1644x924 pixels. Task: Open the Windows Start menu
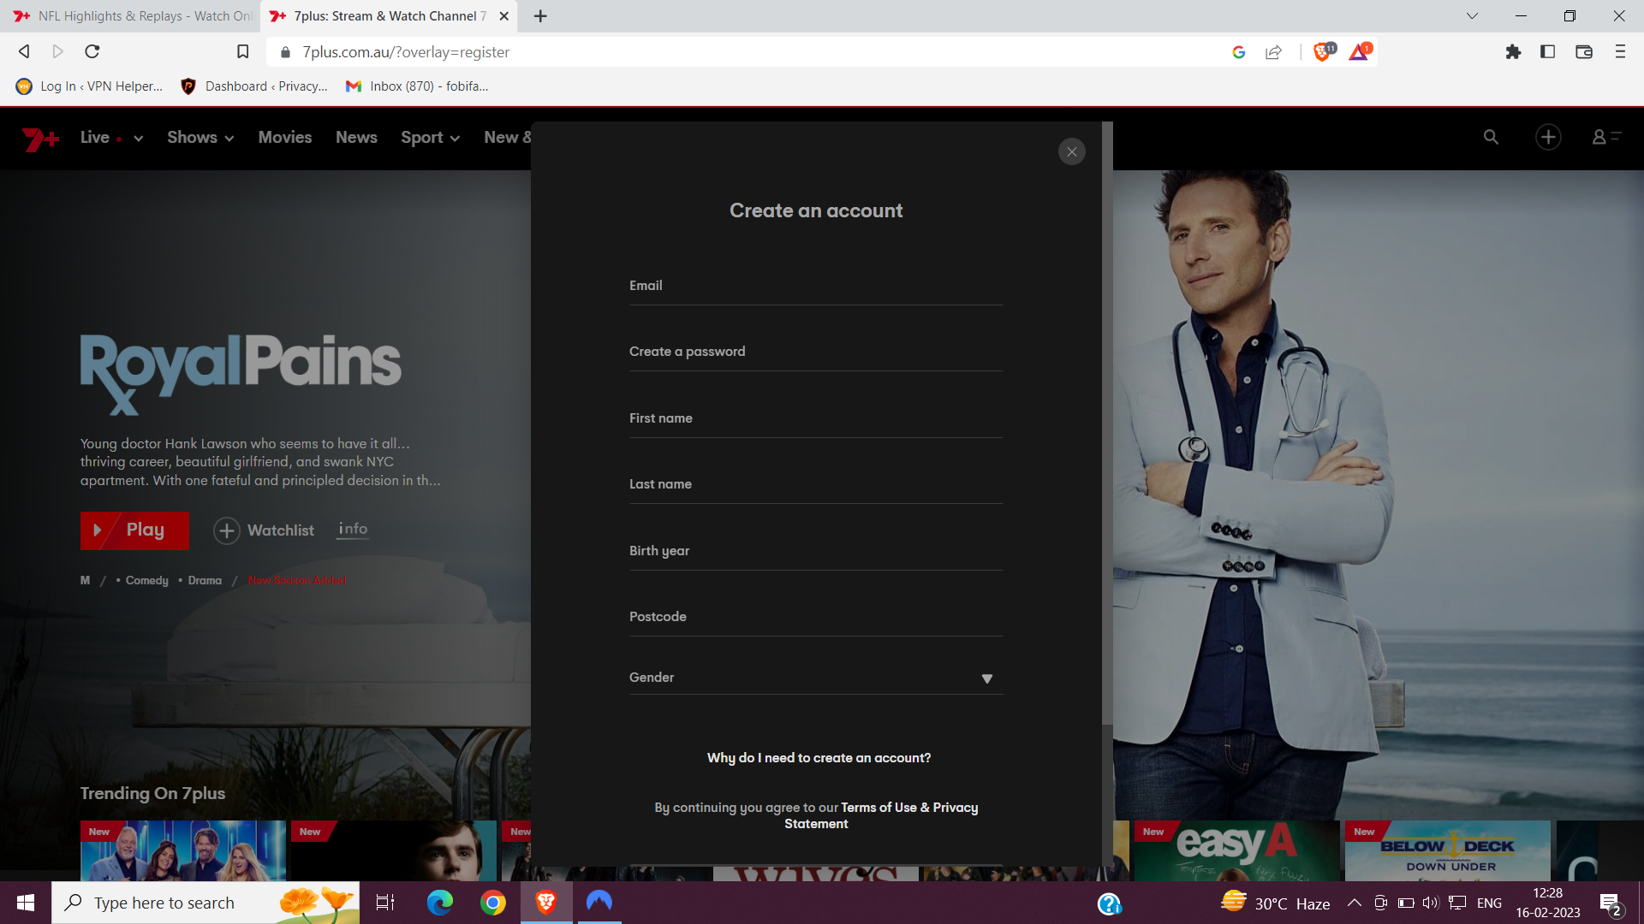pos(26,903)
